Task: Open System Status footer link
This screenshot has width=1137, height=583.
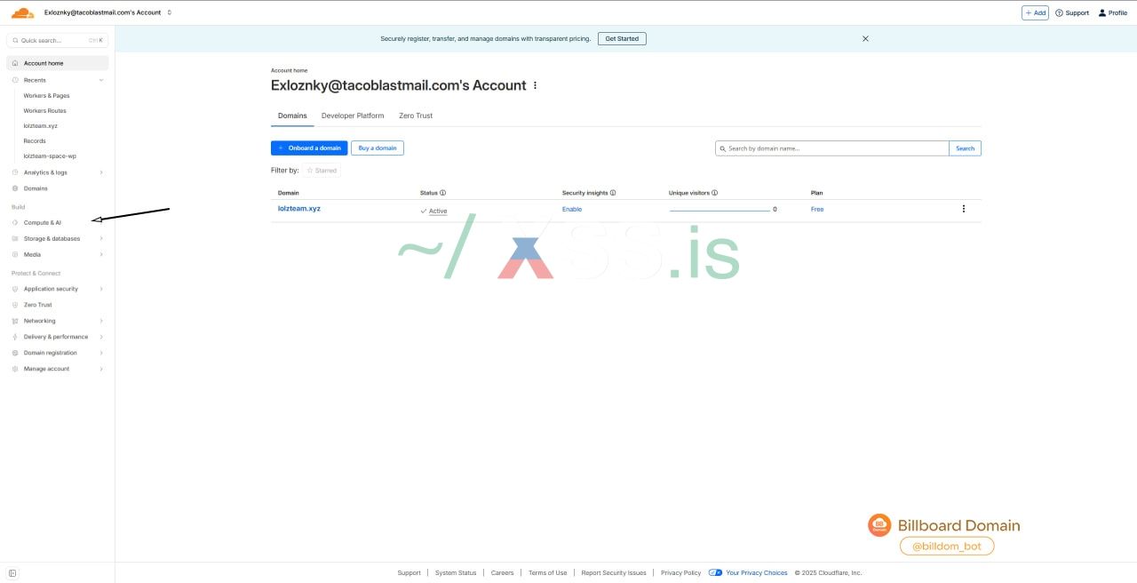Action: pyautogui.click(x=456, y=573)
